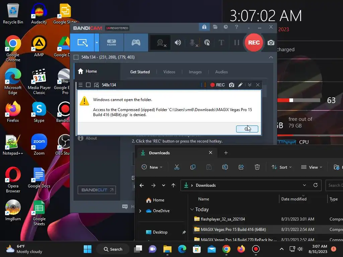The height and width of the screenshot is (257, 343).
Task: Open the Audios tab in Bandicam
Action: tap(221, 72)
